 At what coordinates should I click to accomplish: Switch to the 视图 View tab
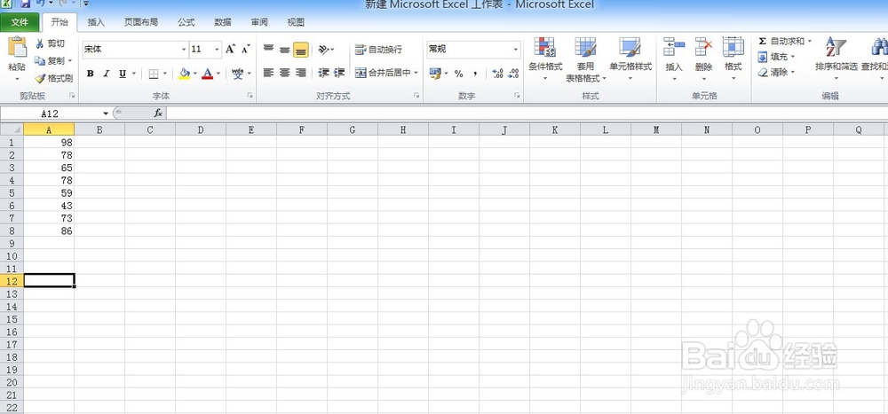[x=296, y=23]
